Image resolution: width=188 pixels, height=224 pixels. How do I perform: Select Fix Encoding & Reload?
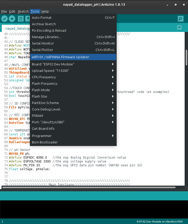[x=73, y=30]
